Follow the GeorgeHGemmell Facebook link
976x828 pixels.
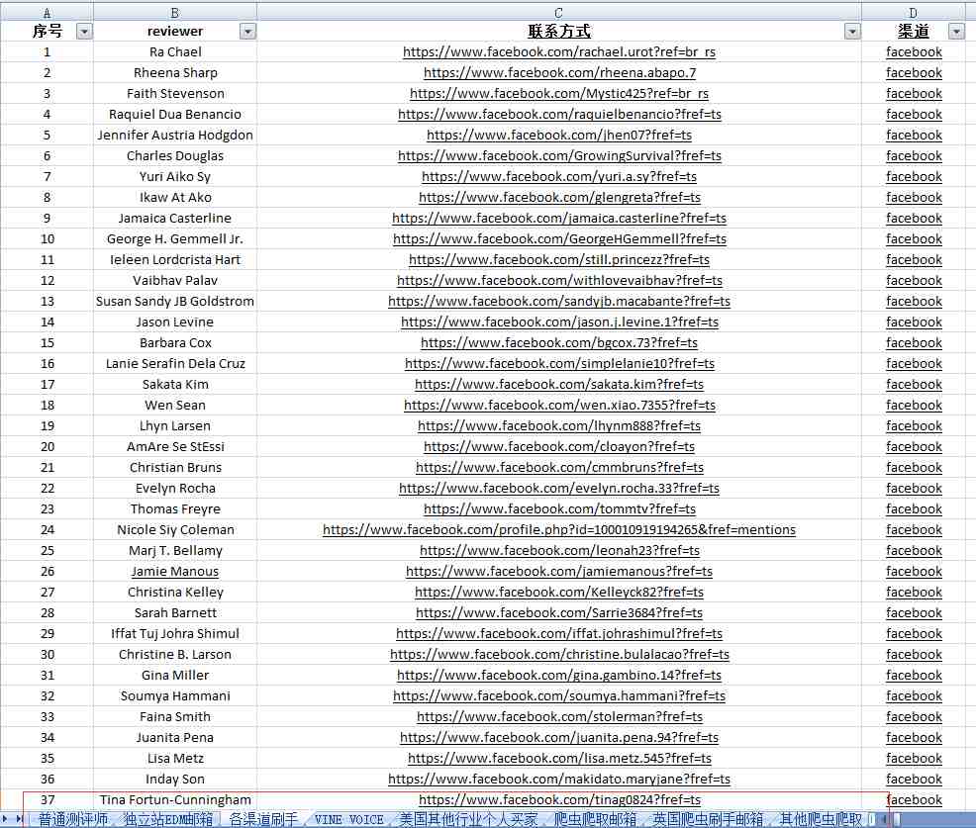pos(559,238)
